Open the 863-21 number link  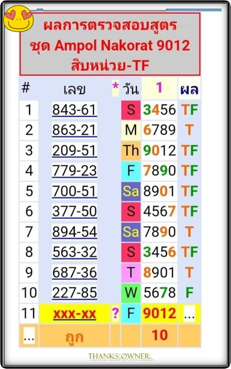point(74,130)
